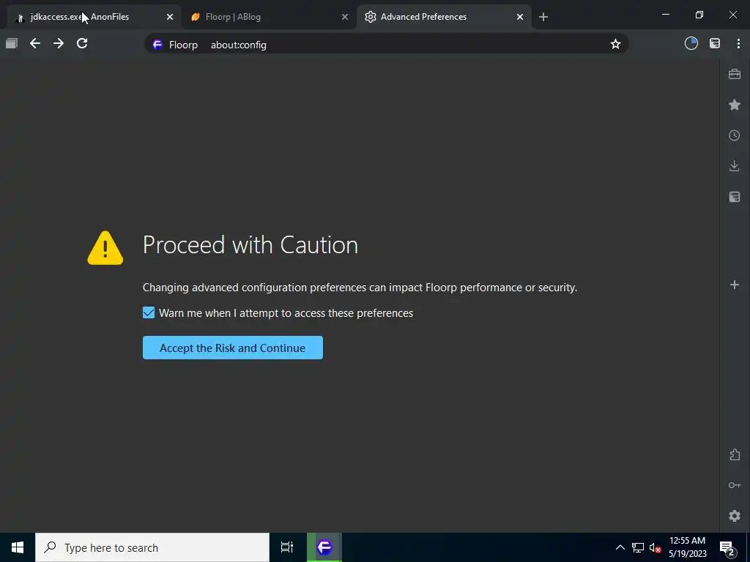Open the tab list icon left of back arrow
This screenshot has height=562, width=750.
(12, 43)
